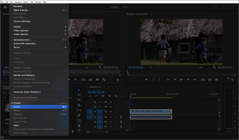Play the Program monitor sequence
The image size is (239, 140).
click(181, 80)
